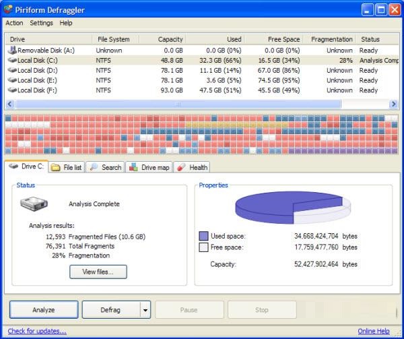Screen dimensions: 404x339
Task: Open the Settings menu
Action: [x=41, y=23]
